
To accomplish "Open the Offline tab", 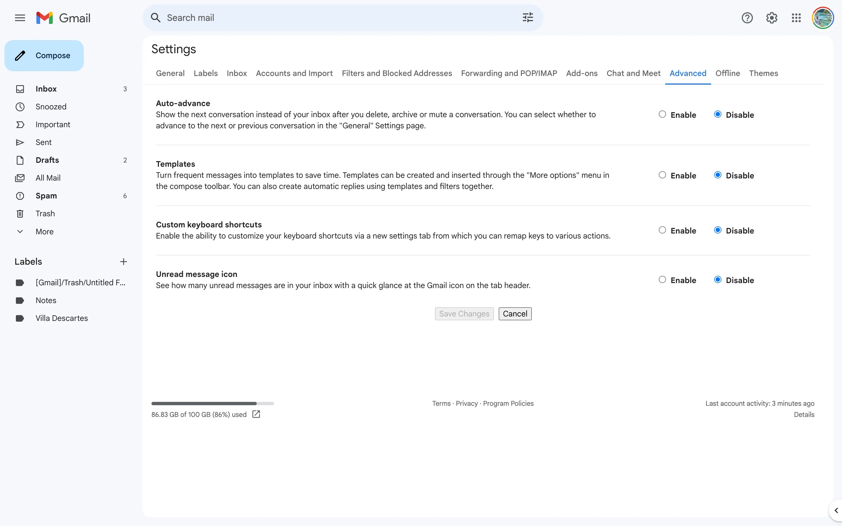I will tap(728, 73).
